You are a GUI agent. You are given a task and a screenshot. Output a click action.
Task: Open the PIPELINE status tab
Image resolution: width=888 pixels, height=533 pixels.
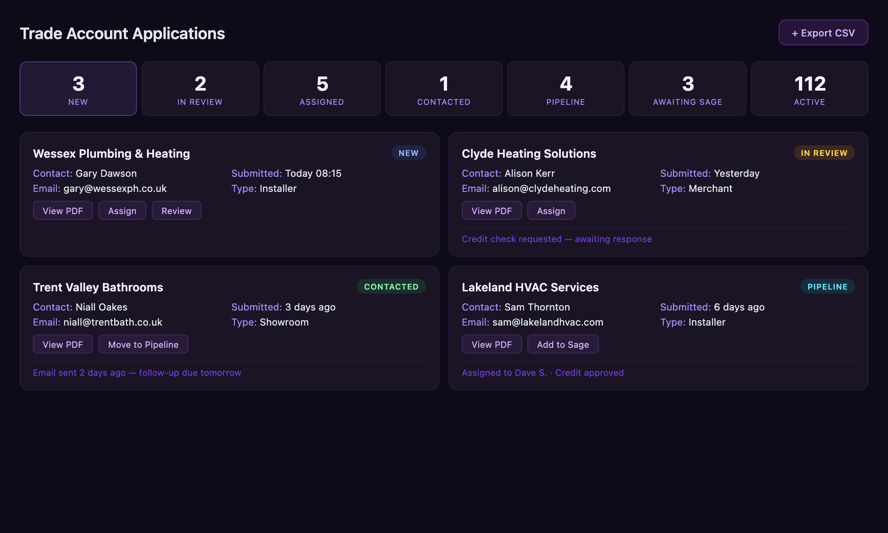click(566, 88)
